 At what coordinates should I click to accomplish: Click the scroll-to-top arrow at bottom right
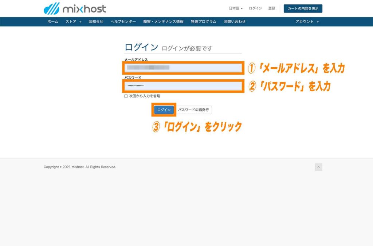pos(318,167)
